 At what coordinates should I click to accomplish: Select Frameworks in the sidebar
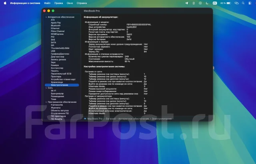(57, 105)
